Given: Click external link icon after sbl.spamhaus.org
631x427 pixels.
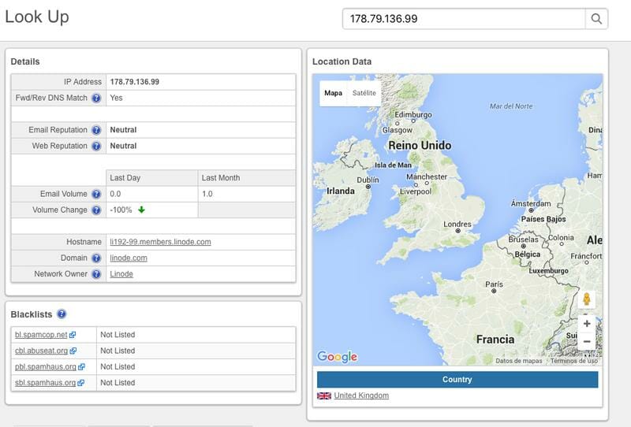Looking at the screenshot, I should (x=81, y=383).
